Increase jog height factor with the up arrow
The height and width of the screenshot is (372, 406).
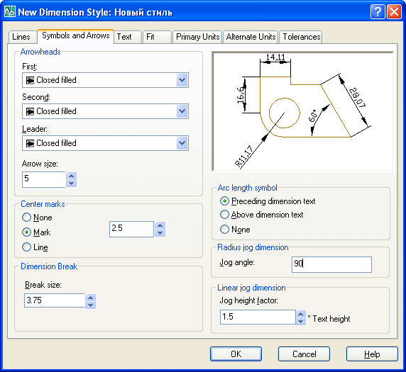tap(300, 314)
